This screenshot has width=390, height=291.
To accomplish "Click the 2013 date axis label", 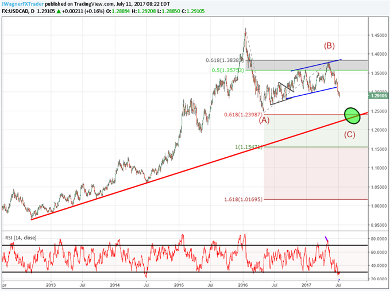I will [51, 285].
